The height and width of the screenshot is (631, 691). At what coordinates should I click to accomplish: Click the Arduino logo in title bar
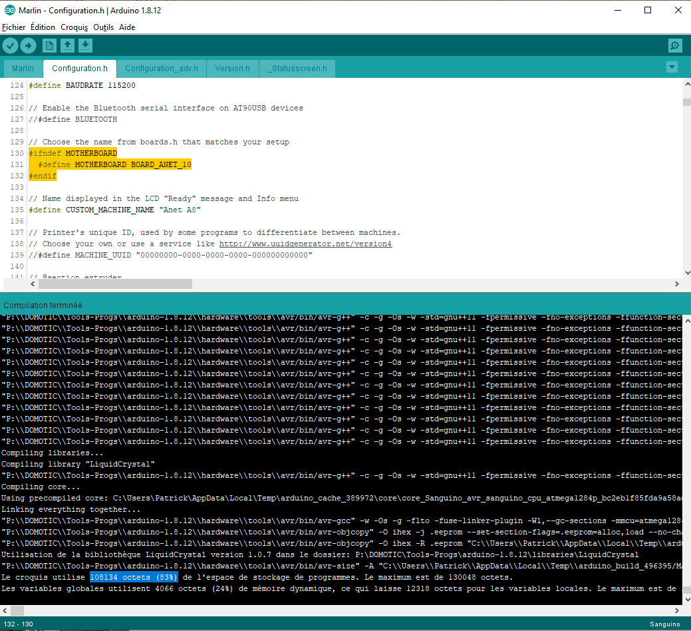tap(9, 10)
